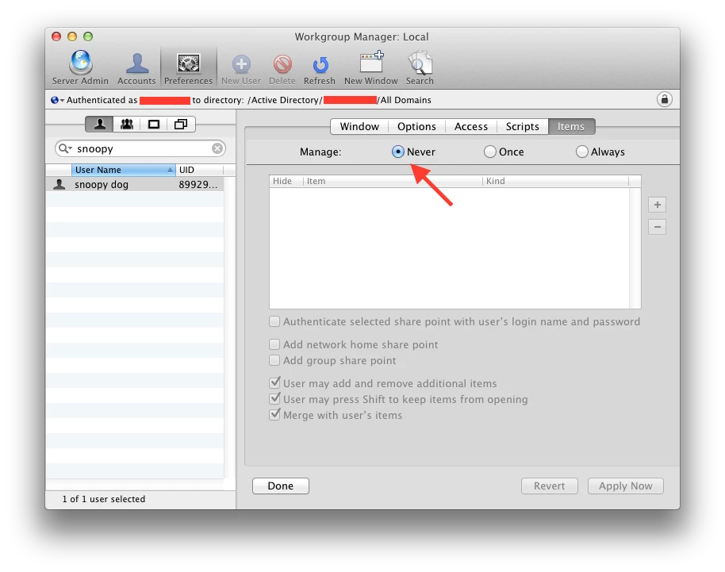This screenshot has height=572, width=725.
Task: Click the Accounts toolbar icon
Action: click(136, 68)
